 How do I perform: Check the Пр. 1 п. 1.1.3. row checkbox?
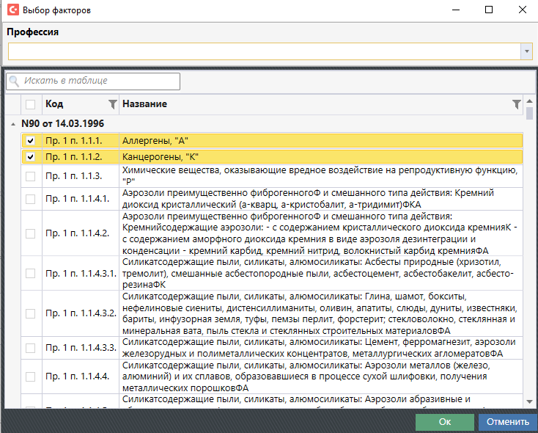[30, 176]
